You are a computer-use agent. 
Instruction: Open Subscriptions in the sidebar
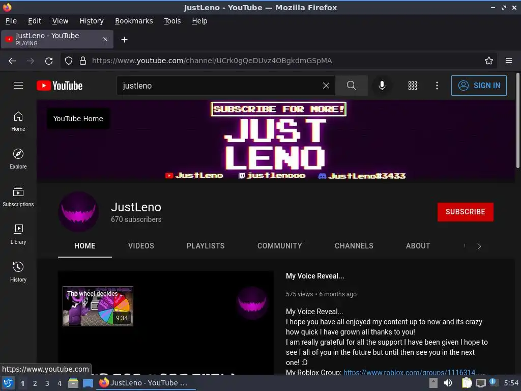coord(18,197)
